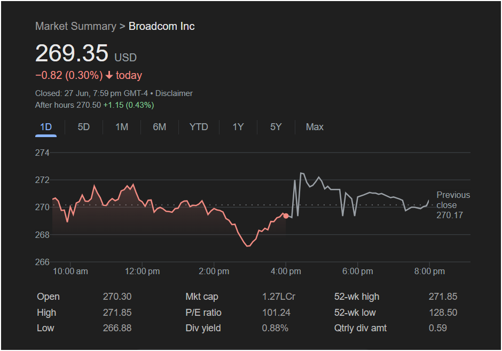Click the 272 y-axis label
This screenshot has width=502, height=351.
click(x=42, y=180)
